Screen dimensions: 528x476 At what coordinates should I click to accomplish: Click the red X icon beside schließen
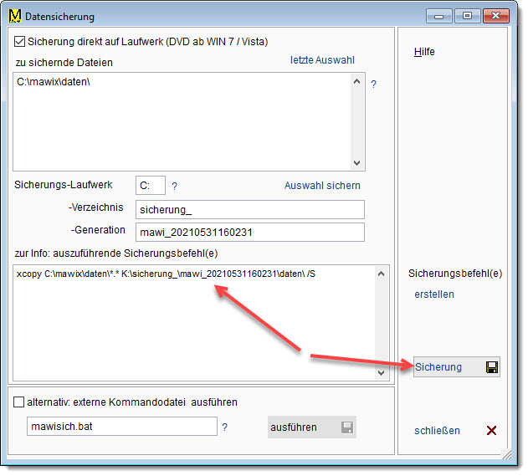492,431
